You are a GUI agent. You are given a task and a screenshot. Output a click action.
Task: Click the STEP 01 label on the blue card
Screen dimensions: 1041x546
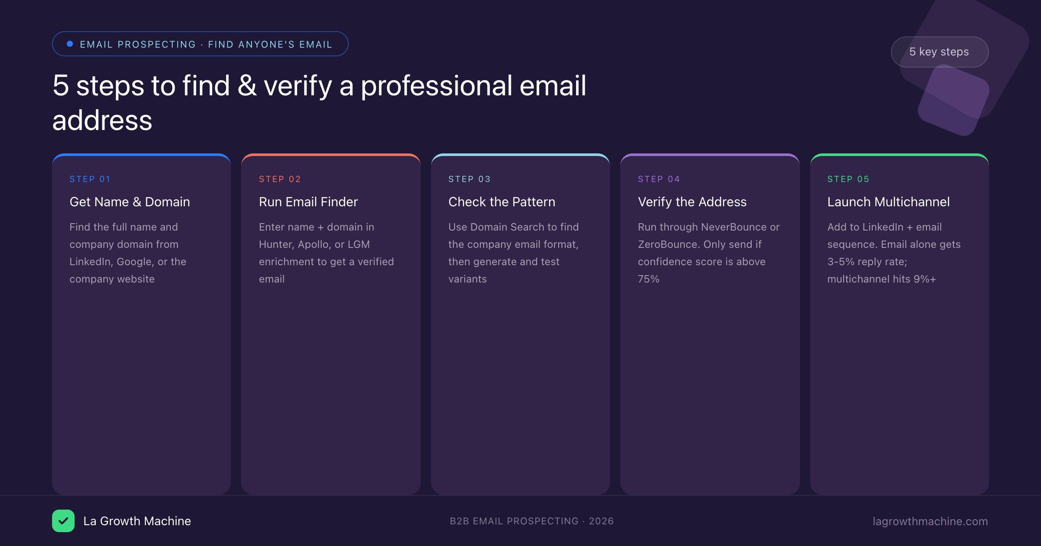[89, 179]
